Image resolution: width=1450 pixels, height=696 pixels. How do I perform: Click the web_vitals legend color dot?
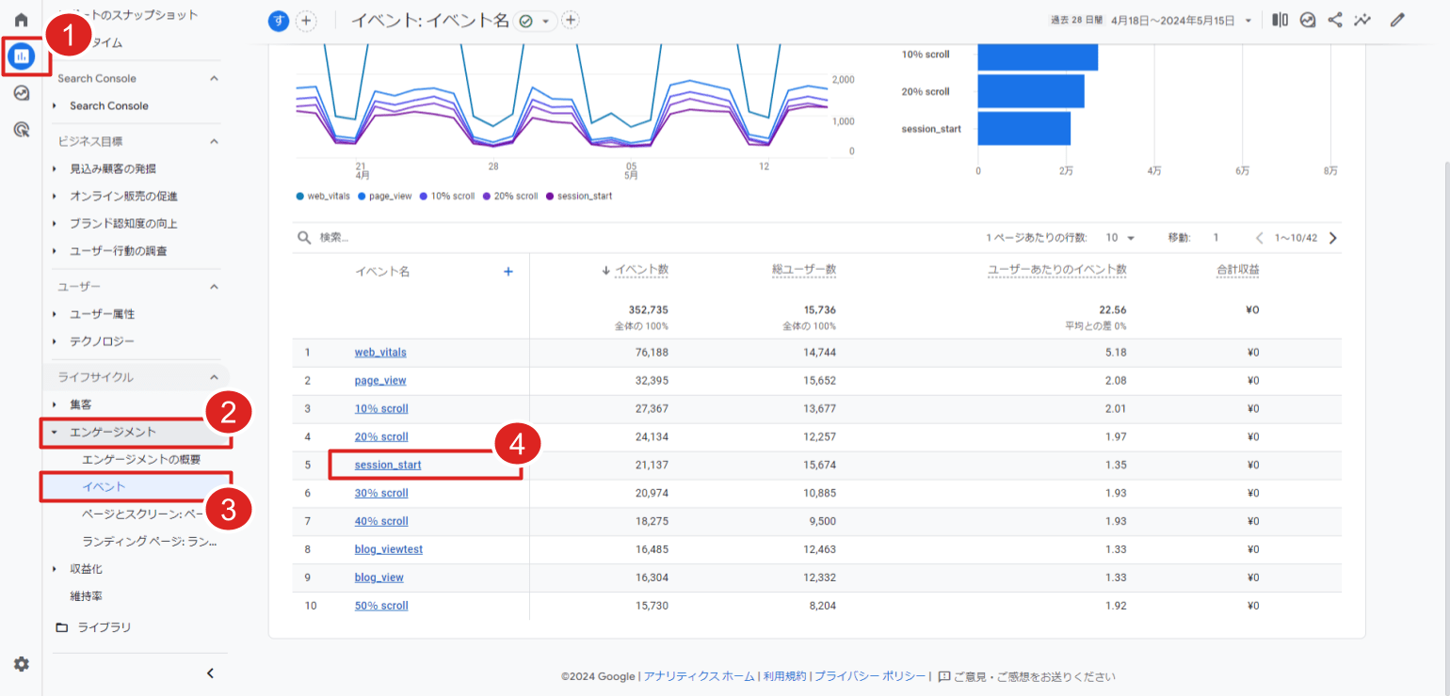click(x=300, y=196)
